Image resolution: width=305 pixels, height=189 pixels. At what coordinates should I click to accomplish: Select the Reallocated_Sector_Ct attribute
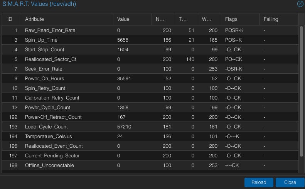[51, 59]
